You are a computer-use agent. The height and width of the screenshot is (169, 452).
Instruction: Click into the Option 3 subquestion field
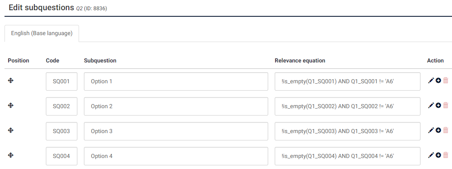tap(176, 131)
